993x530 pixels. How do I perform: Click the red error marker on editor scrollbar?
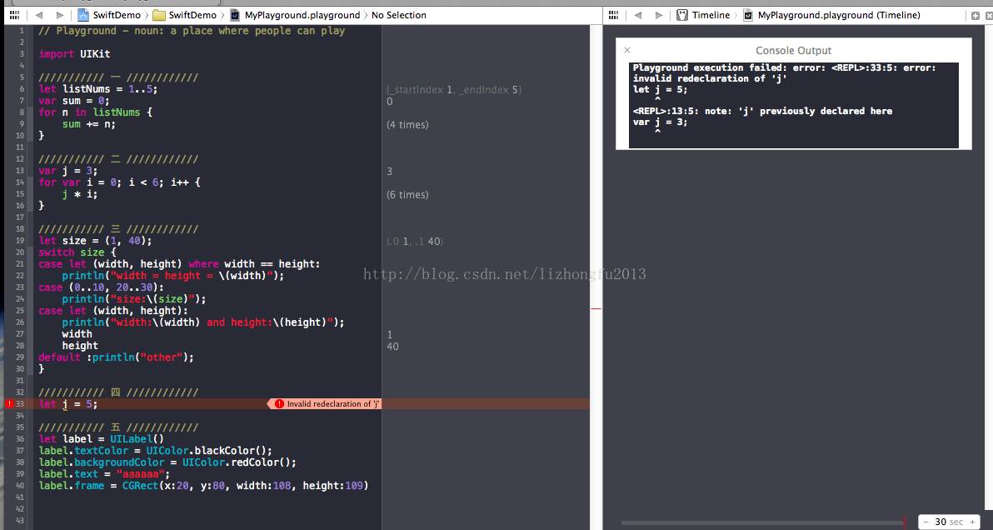coord(596,308)
